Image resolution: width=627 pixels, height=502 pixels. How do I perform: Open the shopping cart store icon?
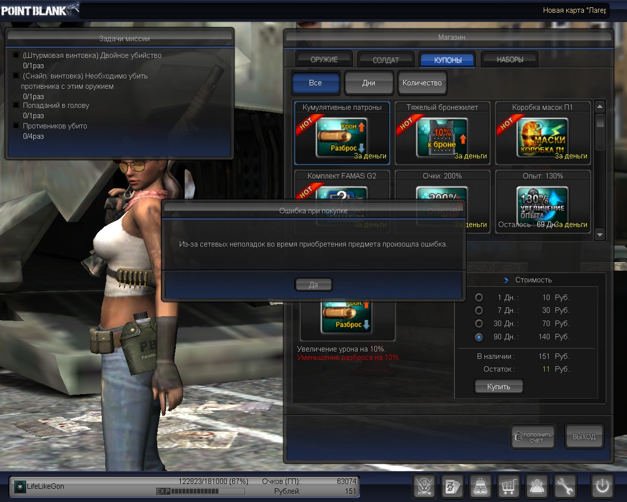(x=508, y=486)
